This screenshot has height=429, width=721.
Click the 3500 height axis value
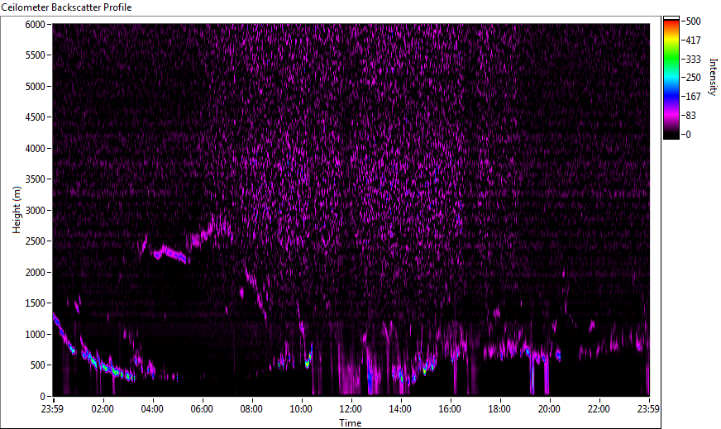pos(35,179)
